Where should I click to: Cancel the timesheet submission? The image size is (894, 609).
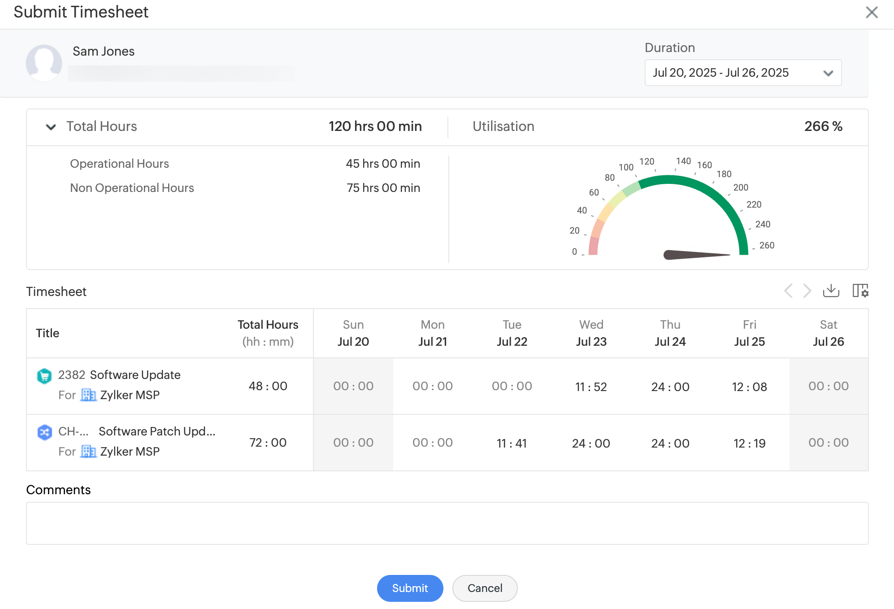point(485,588)
